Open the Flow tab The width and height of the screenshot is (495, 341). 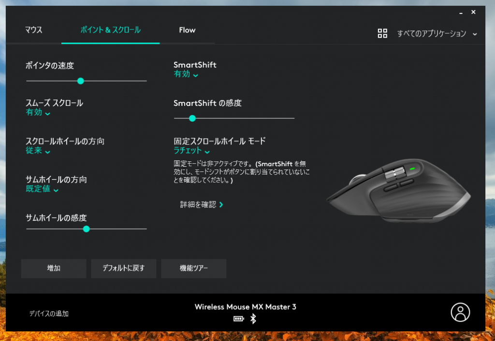187,30
